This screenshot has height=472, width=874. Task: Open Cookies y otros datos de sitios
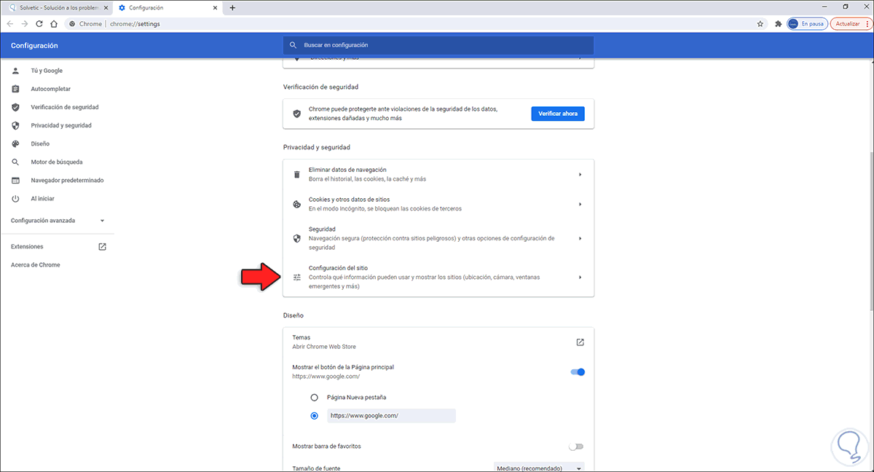click(438, 204)
